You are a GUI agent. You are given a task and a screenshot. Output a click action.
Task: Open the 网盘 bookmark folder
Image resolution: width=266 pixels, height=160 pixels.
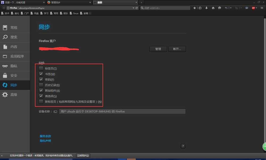35,13
